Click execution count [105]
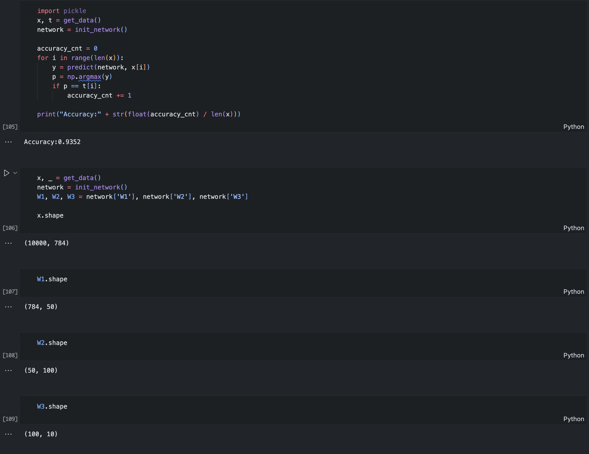 tap(10, 127)
